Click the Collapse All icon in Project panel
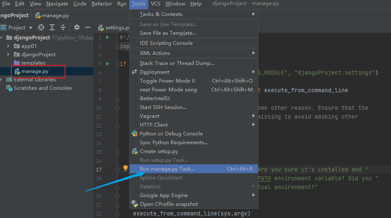391x218 pixels. click(63, 27)
